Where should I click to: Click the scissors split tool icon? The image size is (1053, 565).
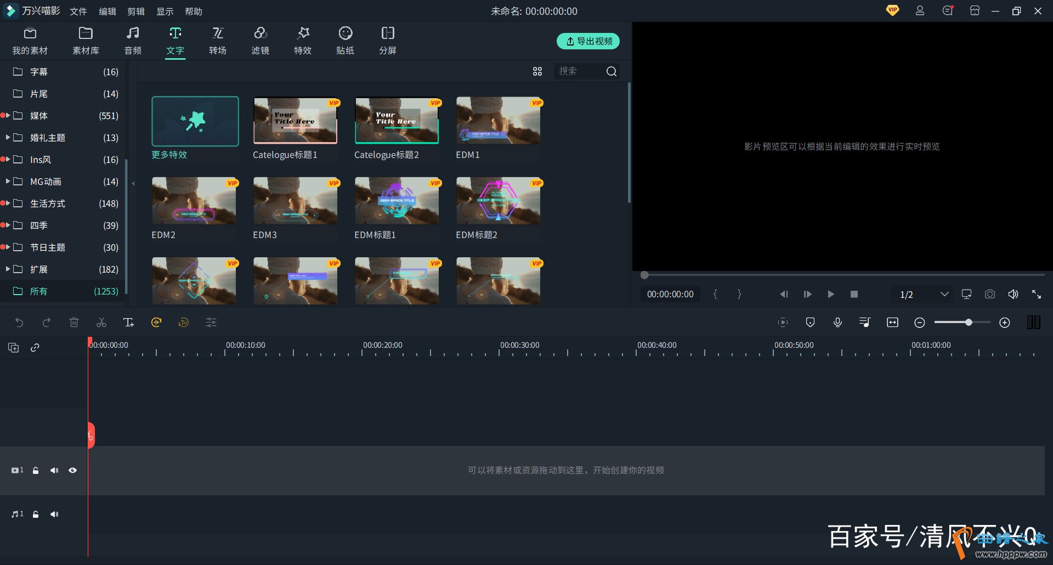pos(101,323)
